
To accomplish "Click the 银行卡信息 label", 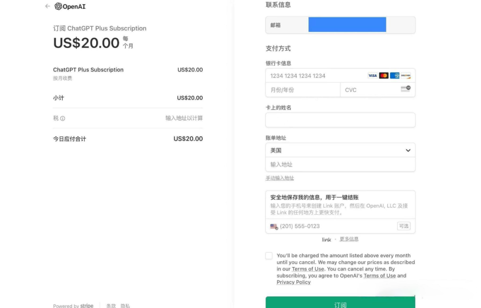I will click(x=278, y=64).
